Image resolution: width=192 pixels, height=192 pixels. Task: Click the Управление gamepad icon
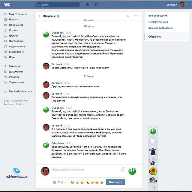tap(5, 82)
